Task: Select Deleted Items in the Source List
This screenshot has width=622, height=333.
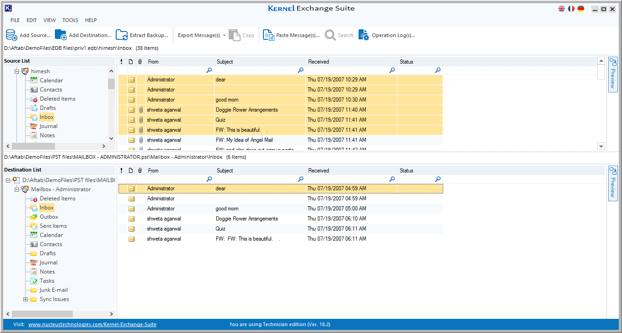Action: (57, 99)
